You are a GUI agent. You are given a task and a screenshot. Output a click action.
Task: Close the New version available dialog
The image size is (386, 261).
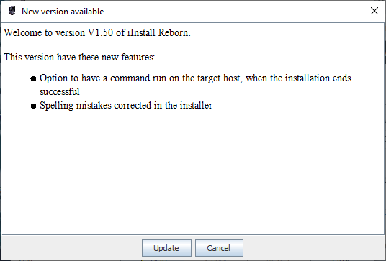pyautogui.click(x=374, y=11)
